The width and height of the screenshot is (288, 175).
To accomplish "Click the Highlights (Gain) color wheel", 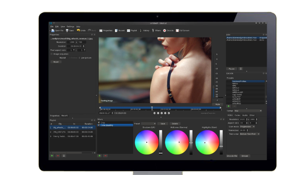I will coord(207,142).
